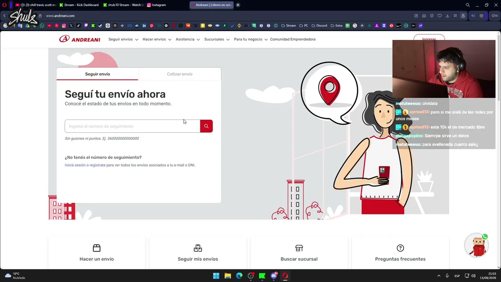Open the Pinterest bookmark
This screenshot has height=282, width=501.
151,26
